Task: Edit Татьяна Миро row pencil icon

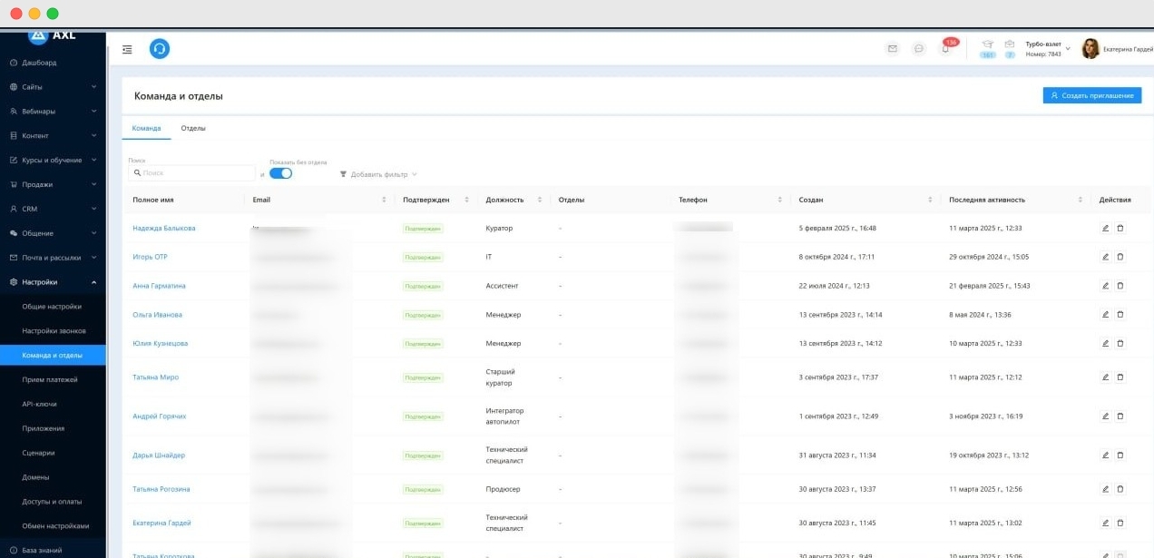Action: 1105,377
